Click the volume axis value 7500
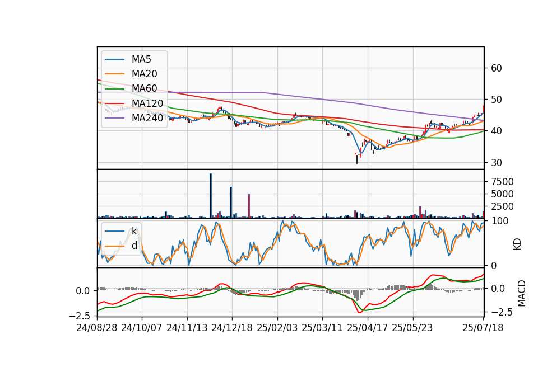 point(502,182)
